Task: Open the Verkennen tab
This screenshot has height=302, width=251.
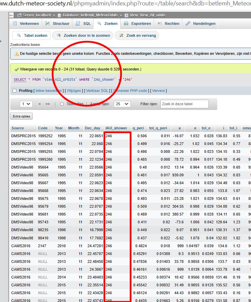Action: 26,23
